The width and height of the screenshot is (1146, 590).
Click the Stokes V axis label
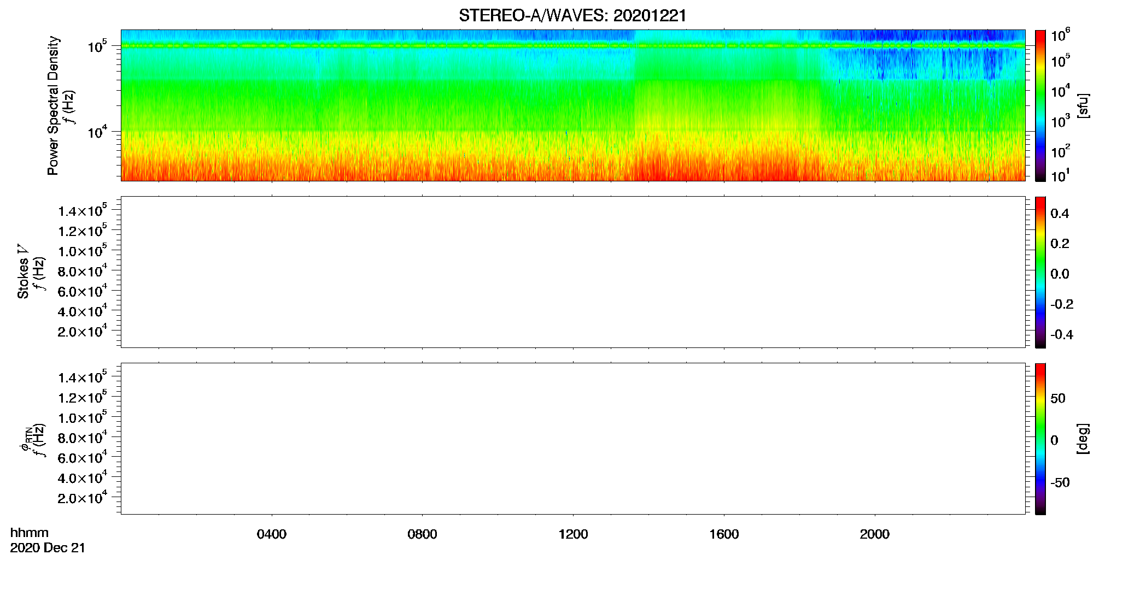tap(23, 272)
